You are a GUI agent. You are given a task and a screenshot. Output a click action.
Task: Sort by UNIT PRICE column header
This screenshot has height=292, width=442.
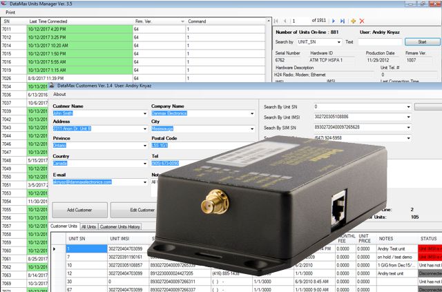366,238
